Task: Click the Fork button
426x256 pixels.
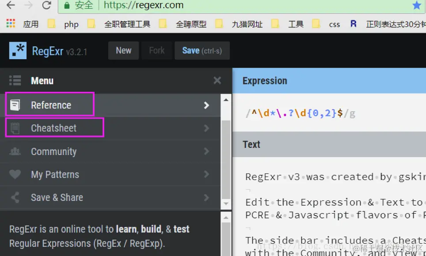Action: tap(157, 50)
